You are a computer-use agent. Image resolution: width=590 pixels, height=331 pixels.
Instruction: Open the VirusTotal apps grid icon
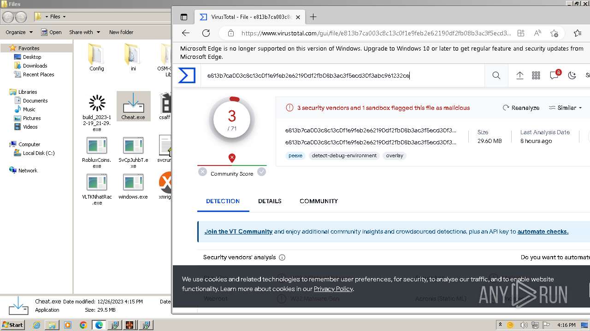coord(536,75)
